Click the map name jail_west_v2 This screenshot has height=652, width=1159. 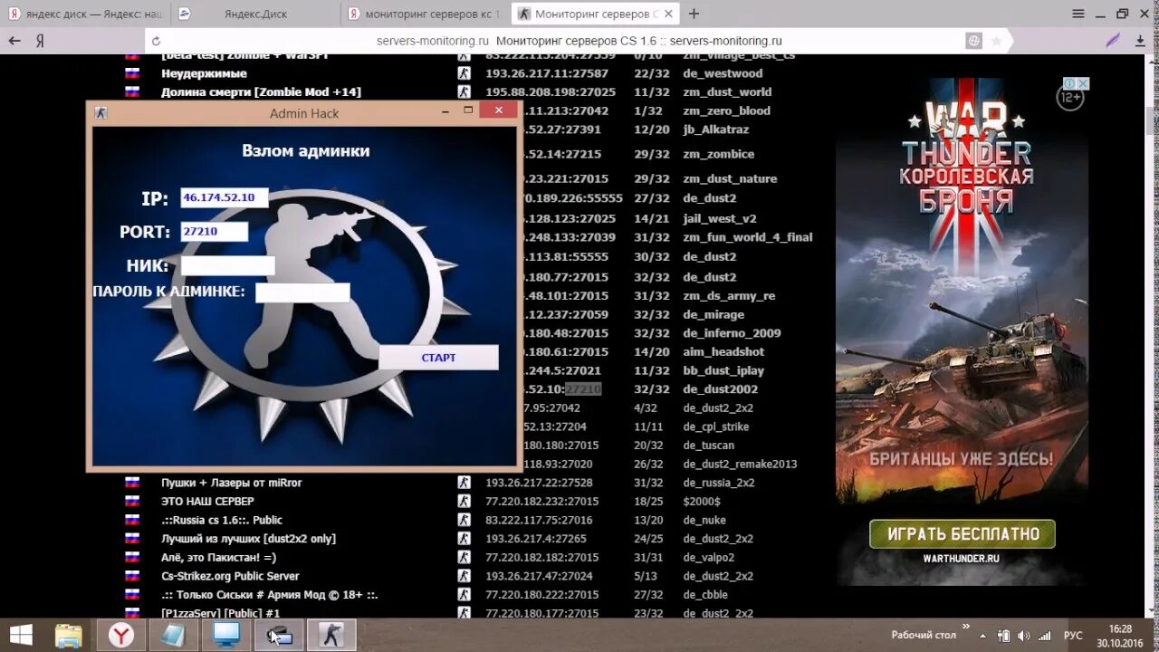719,218
